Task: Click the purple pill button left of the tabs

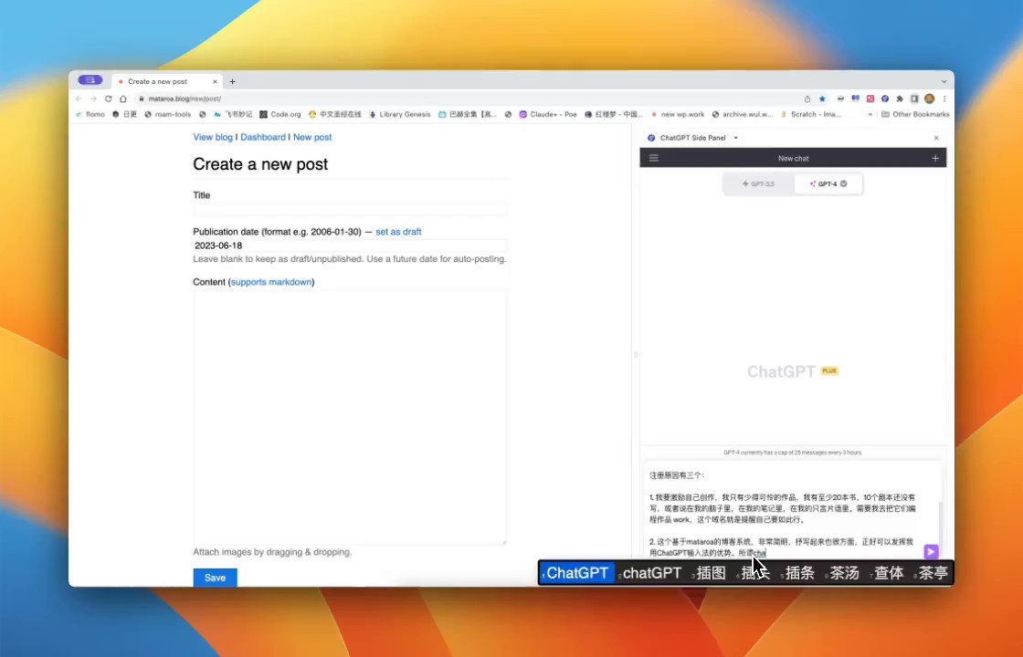Action: click(x=90, y=80)
